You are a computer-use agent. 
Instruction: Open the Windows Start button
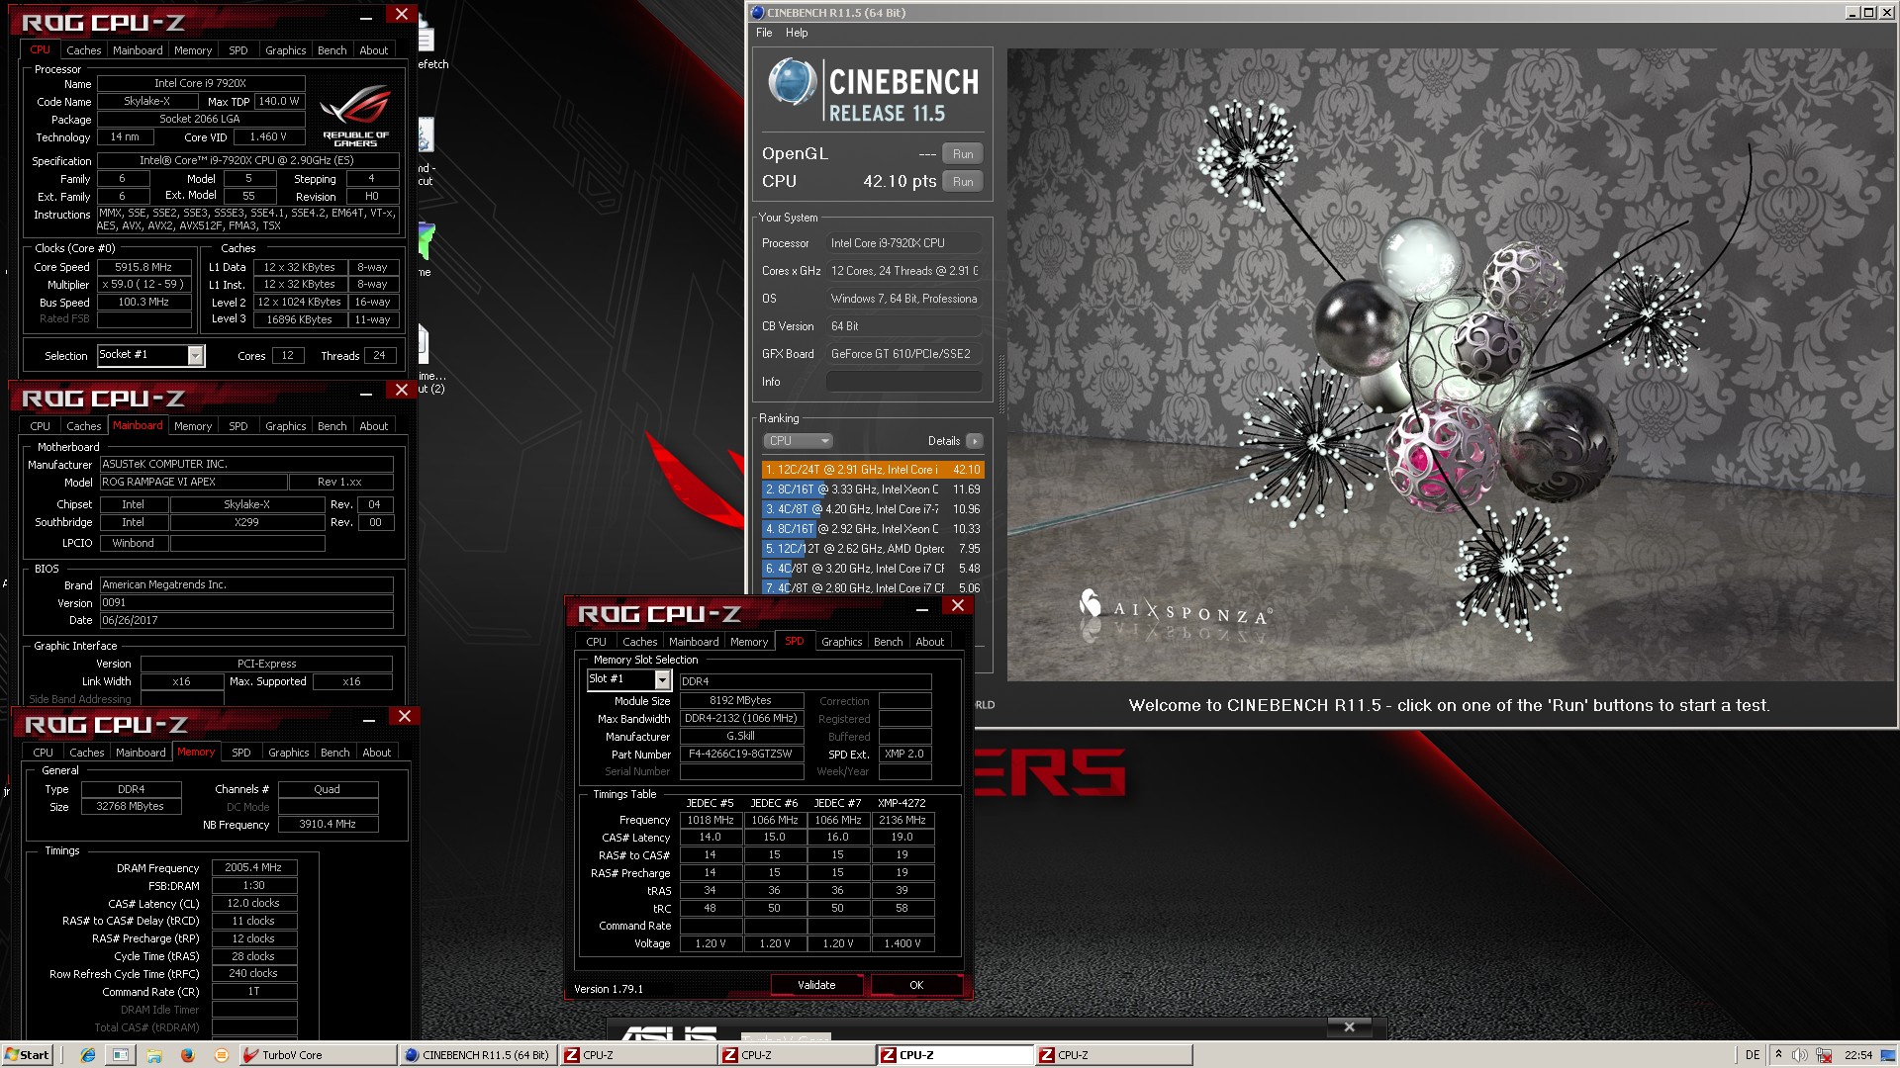27,1055
